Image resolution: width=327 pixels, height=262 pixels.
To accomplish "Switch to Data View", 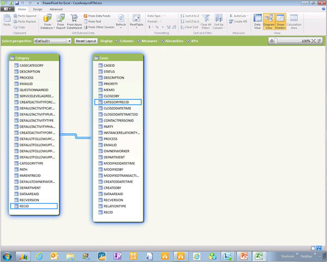I will click(257, 21).
